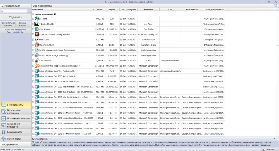Open the 'Больше команд' dropdown arrow
Viewport: 279px width, 151px height.
coord(30,24)
